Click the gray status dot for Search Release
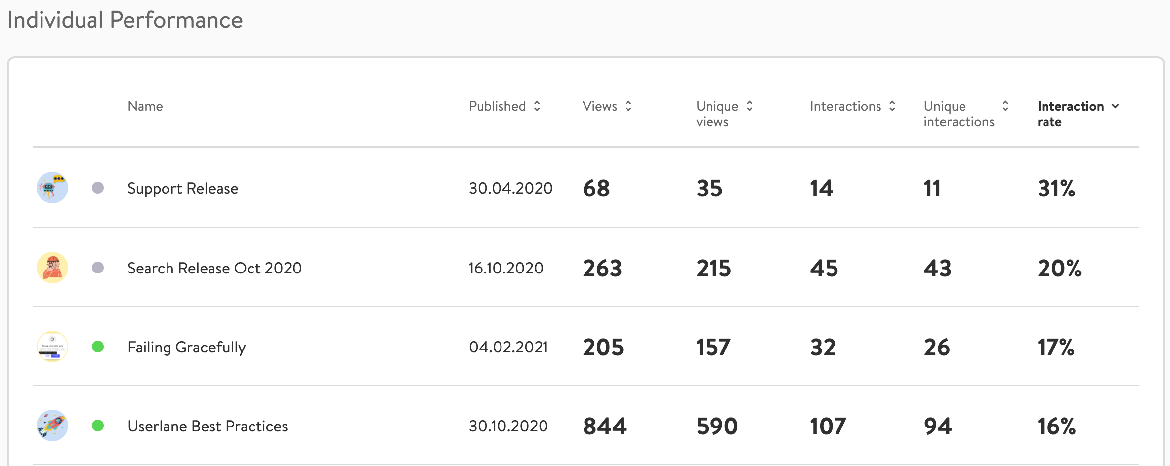 point(98,268)
